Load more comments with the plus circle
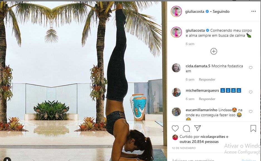261x161 pixels. pos(214,51)
